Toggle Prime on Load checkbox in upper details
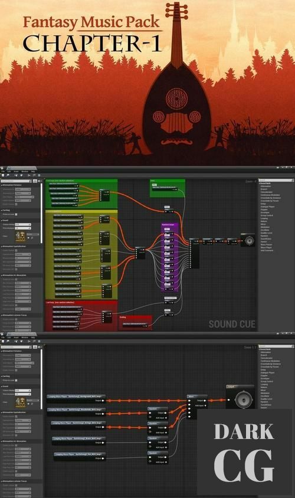295x498 pixels. [x=16, y=214]
